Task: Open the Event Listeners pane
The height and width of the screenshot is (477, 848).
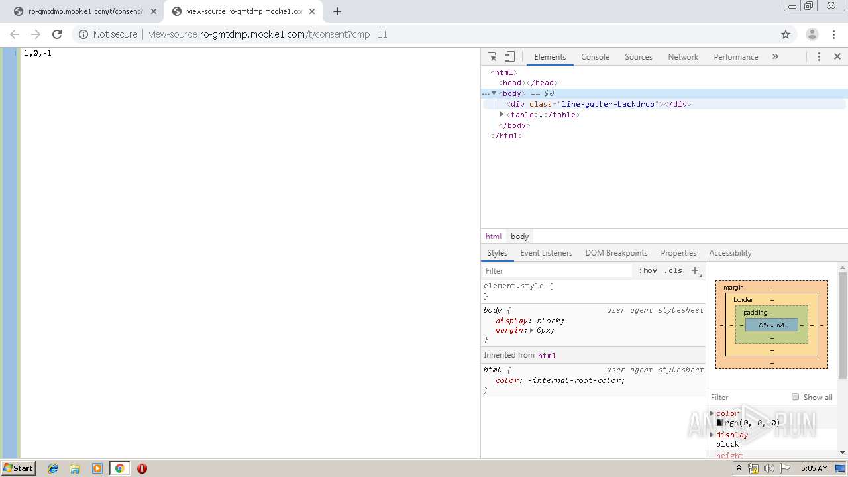Action: click(546, 253)
